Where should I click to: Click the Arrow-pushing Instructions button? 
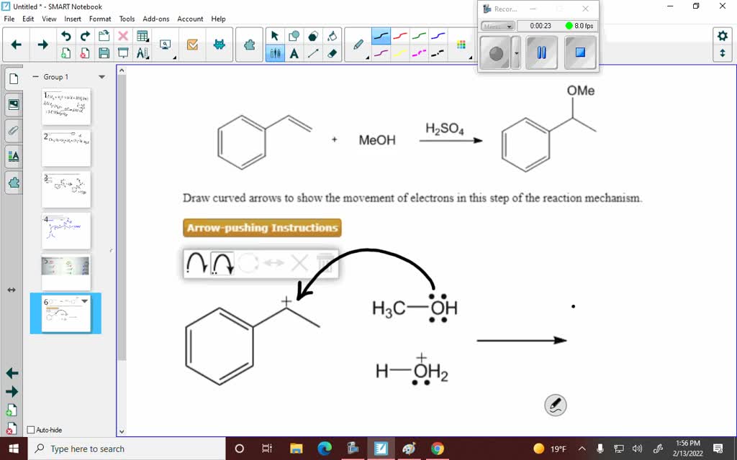[261, 228]
